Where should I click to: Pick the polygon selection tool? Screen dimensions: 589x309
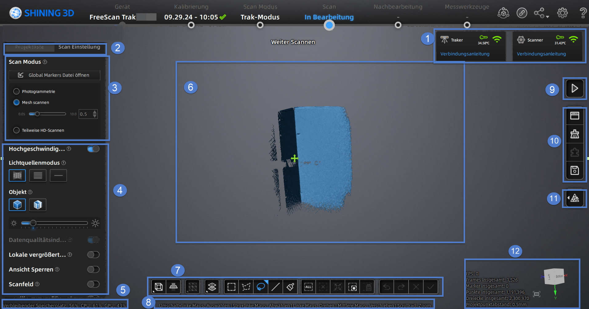246,287
